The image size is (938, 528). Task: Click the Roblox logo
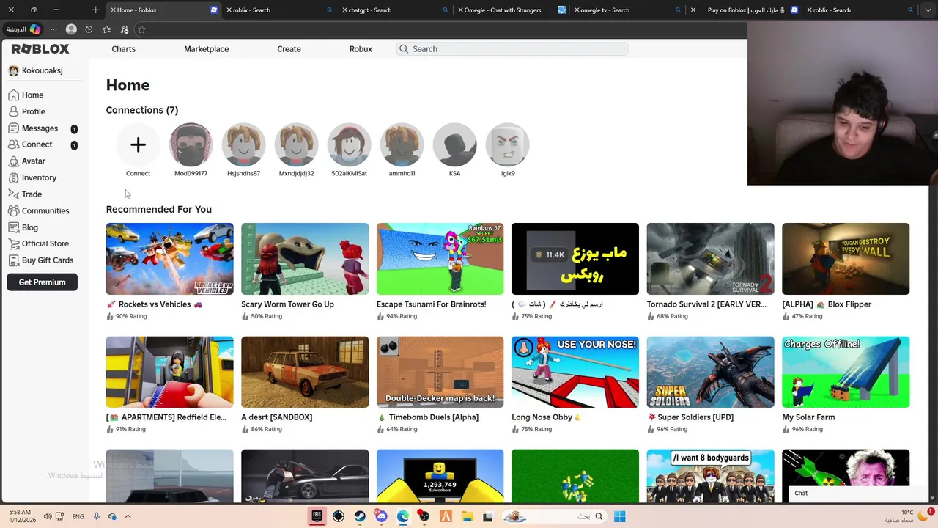pyautogui.click(x=40, y=49)
